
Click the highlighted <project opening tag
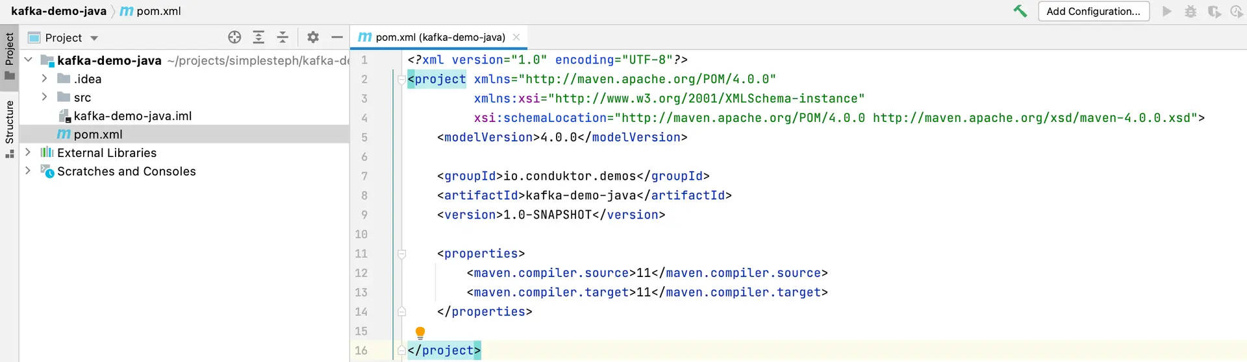[437, 79]
